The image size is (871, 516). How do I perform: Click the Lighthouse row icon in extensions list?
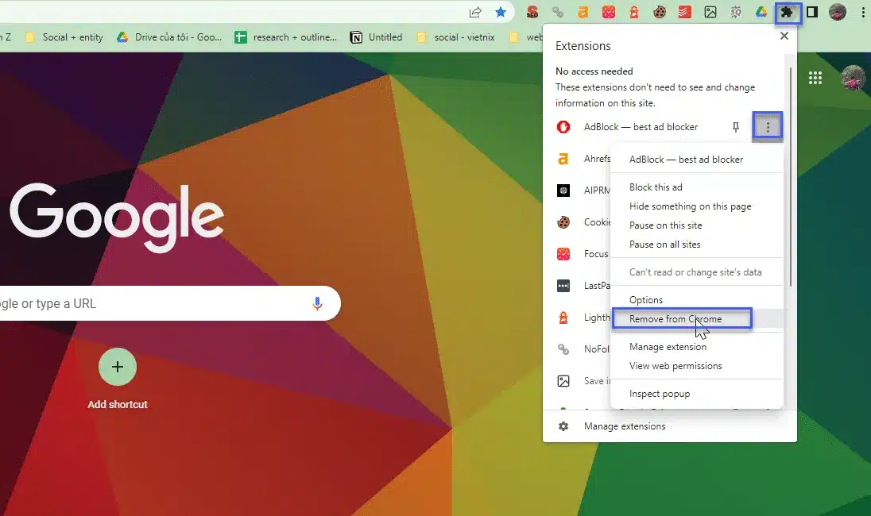tap(563, 318)
